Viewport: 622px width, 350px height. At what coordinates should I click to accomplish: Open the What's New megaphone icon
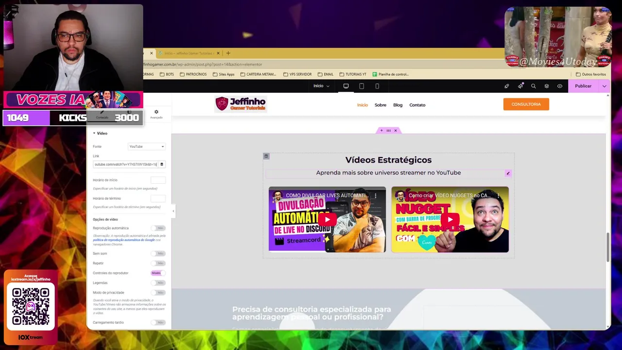pos(520,86)
